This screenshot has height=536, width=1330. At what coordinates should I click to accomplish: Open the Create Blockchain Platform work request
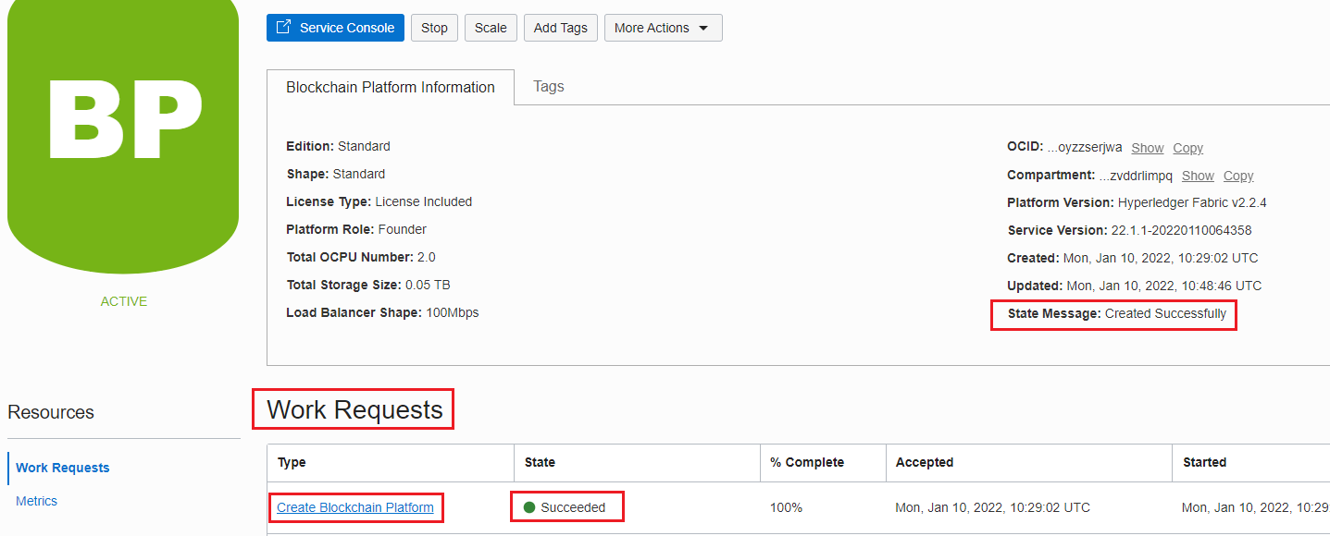(355, 507)
